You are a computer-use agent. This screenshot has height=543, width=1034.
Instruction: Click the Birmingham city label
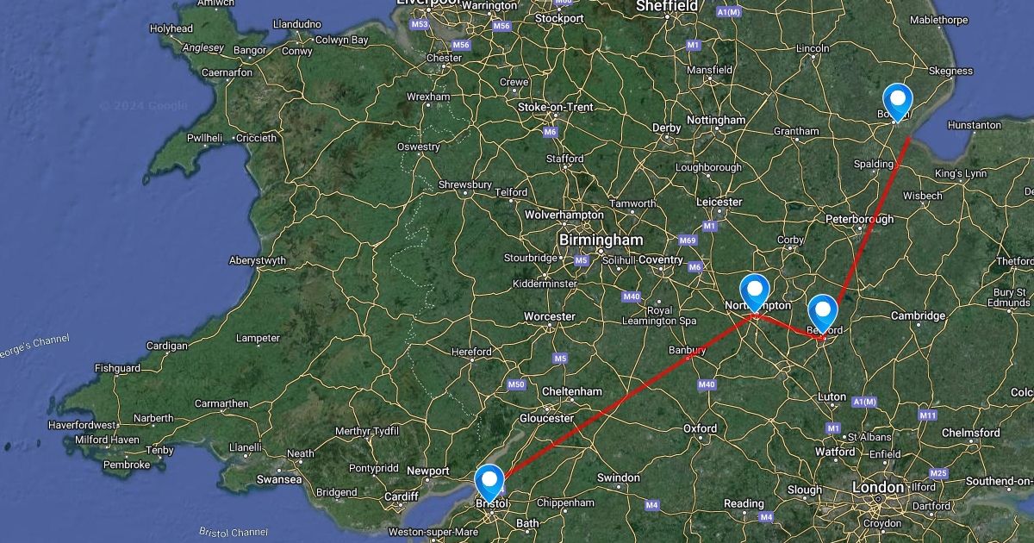point(601,240)
